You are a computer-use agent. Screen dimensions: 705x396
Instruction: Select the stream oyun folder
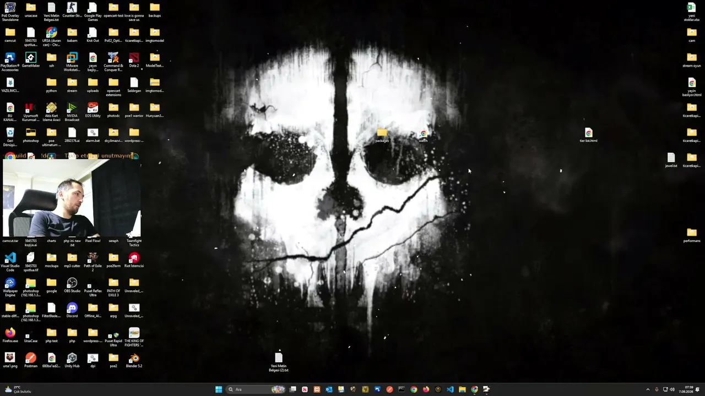pos(692,61)
